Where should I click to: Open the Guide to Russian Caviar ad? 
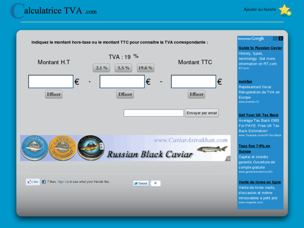coord(260,48)
